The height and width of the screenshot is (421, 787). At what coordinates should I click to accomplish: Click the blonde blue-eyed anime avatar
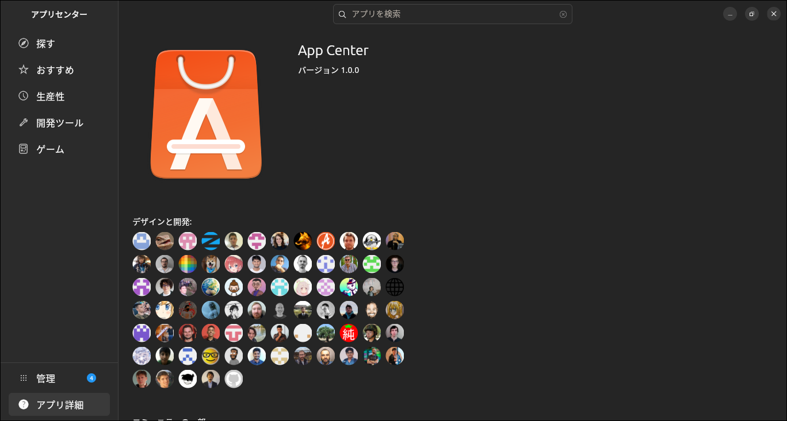click(165, 310)
